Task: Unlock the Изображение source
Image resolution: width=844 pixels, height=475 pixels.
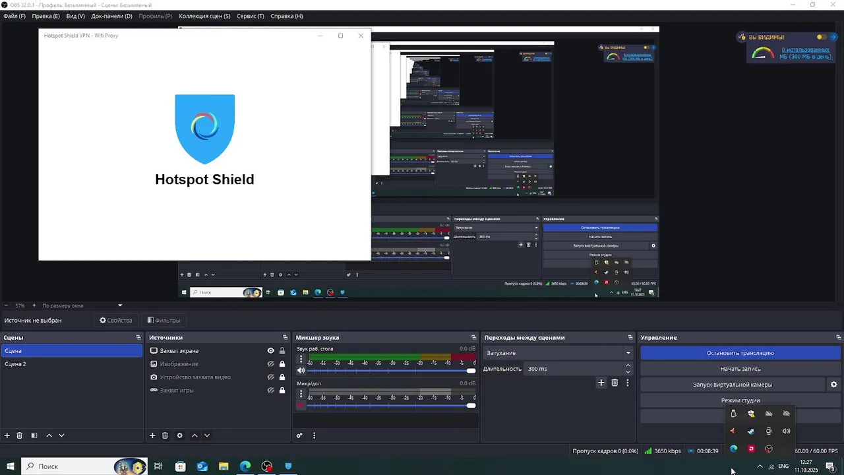Action: 282,364
